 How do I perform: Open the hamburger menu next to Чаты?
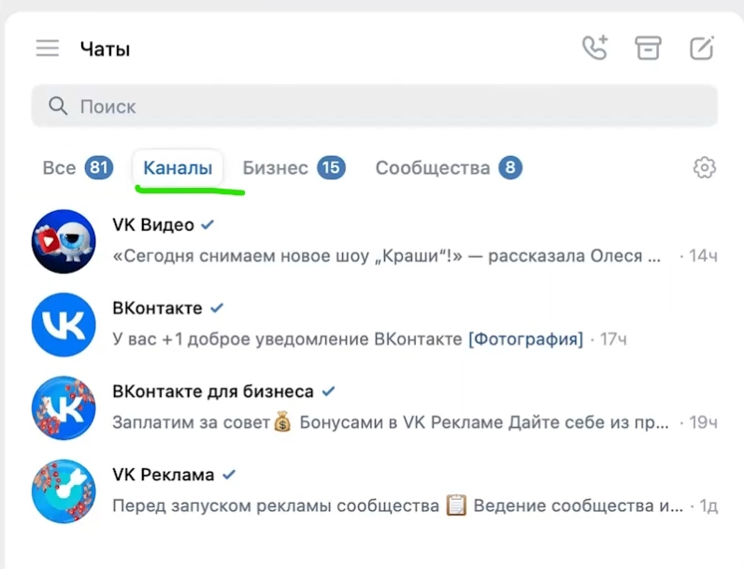48,49
